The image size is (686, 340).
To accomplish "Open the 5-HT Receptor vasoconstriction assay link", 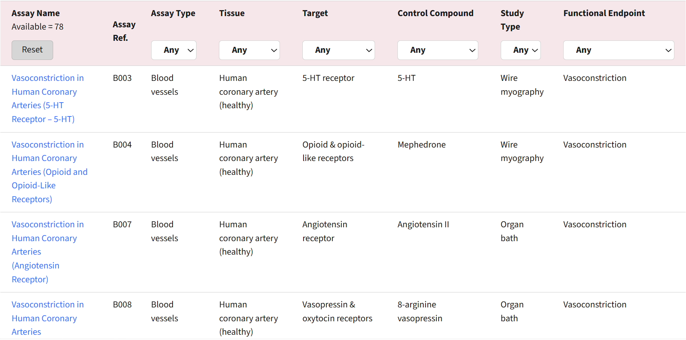I will point(48,98).
